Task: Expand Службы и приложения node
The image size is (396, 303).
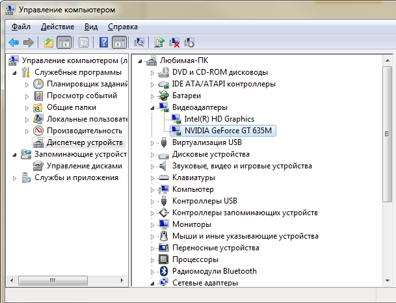Action: [15, 178]
